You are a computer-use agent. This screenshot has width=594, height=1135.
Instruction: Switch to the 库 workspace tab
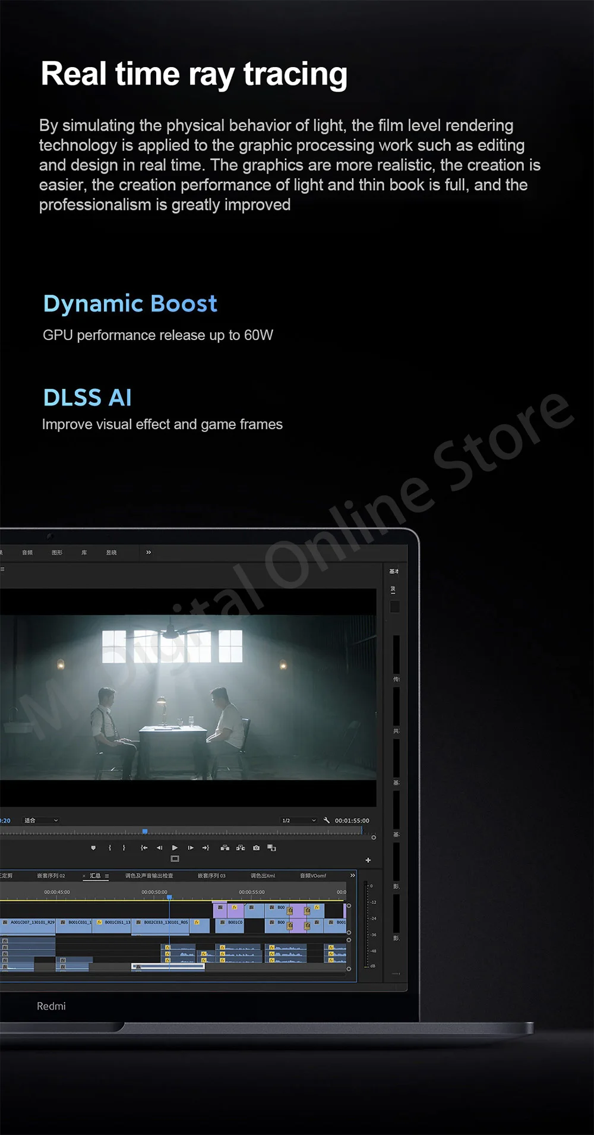[x=84, y=553]
